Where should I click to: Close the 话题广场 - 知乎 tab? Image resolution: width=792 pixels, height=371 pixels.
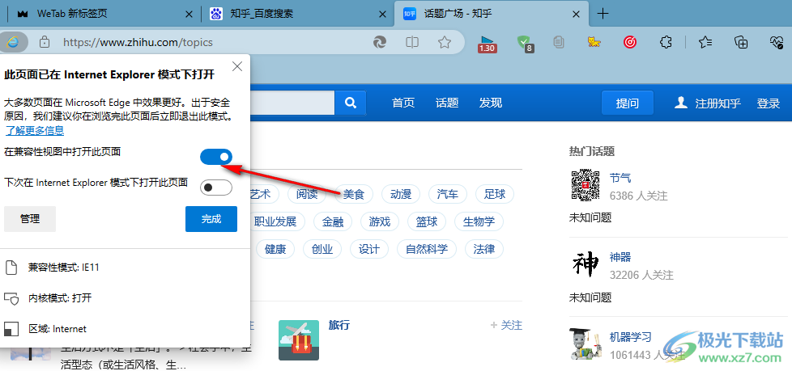[x=576, y=14]
